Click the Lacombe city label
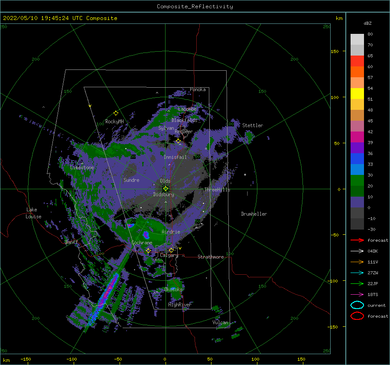 coord(187,109)
